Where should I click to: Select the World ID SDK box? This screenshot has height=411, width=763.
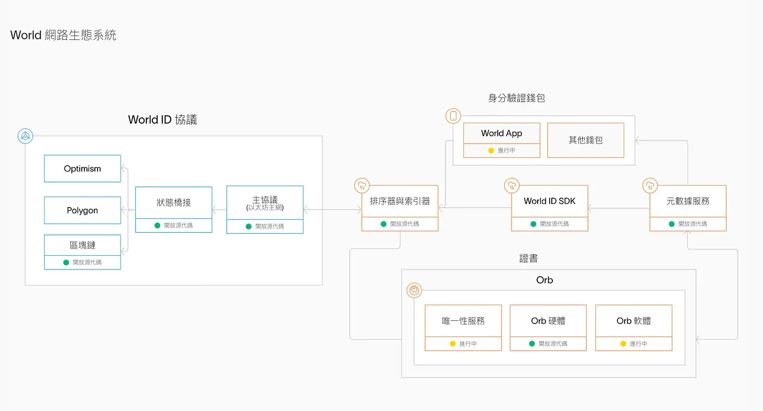click(550, 208)
